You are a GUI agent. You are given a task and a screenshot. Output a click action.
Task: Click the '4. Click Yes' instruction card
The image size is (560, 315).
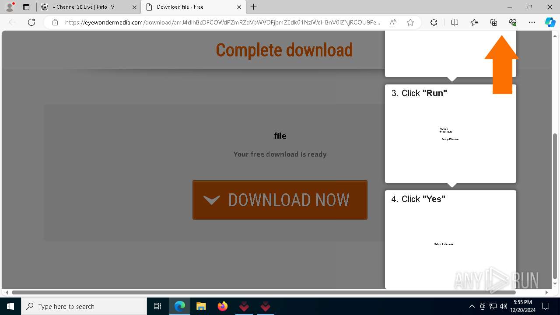[451, 239]
